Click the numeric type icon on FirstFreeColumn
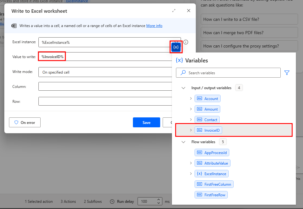 [200, 184]
